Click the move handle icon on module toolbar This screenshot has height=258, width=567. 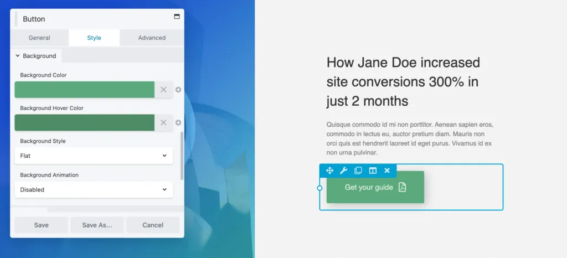[329, 171]
